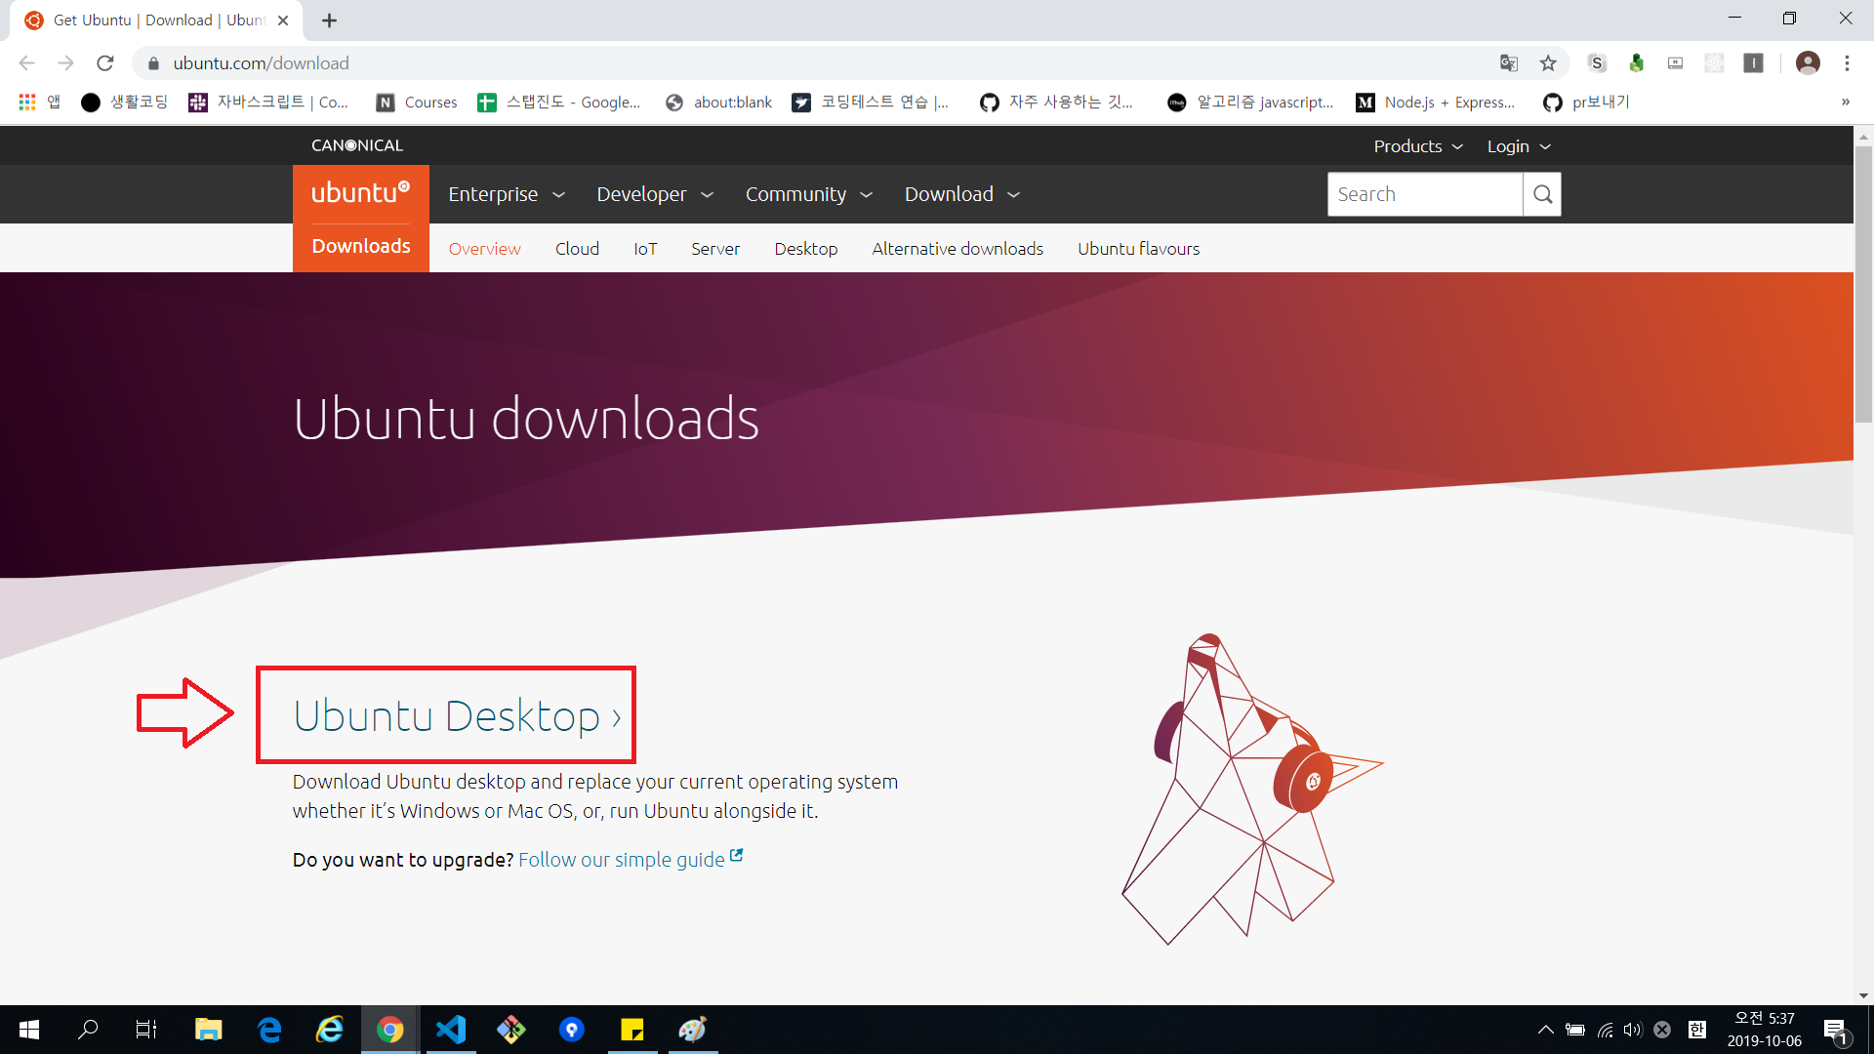Open the Products dropdown in the Canonical bar

click(1417, 146)
